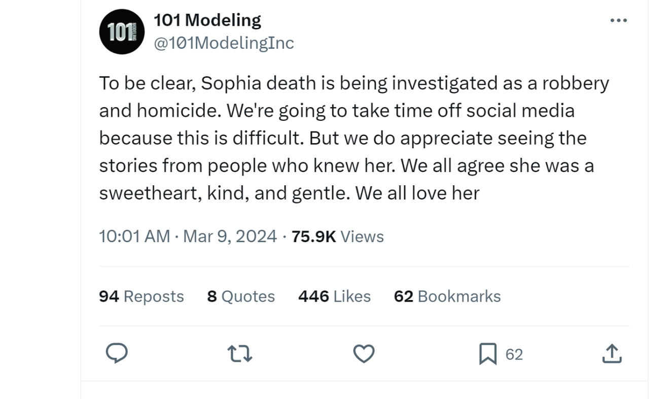Like the post with the heart icon
671x399 pixels.
[x=364, y=353]
